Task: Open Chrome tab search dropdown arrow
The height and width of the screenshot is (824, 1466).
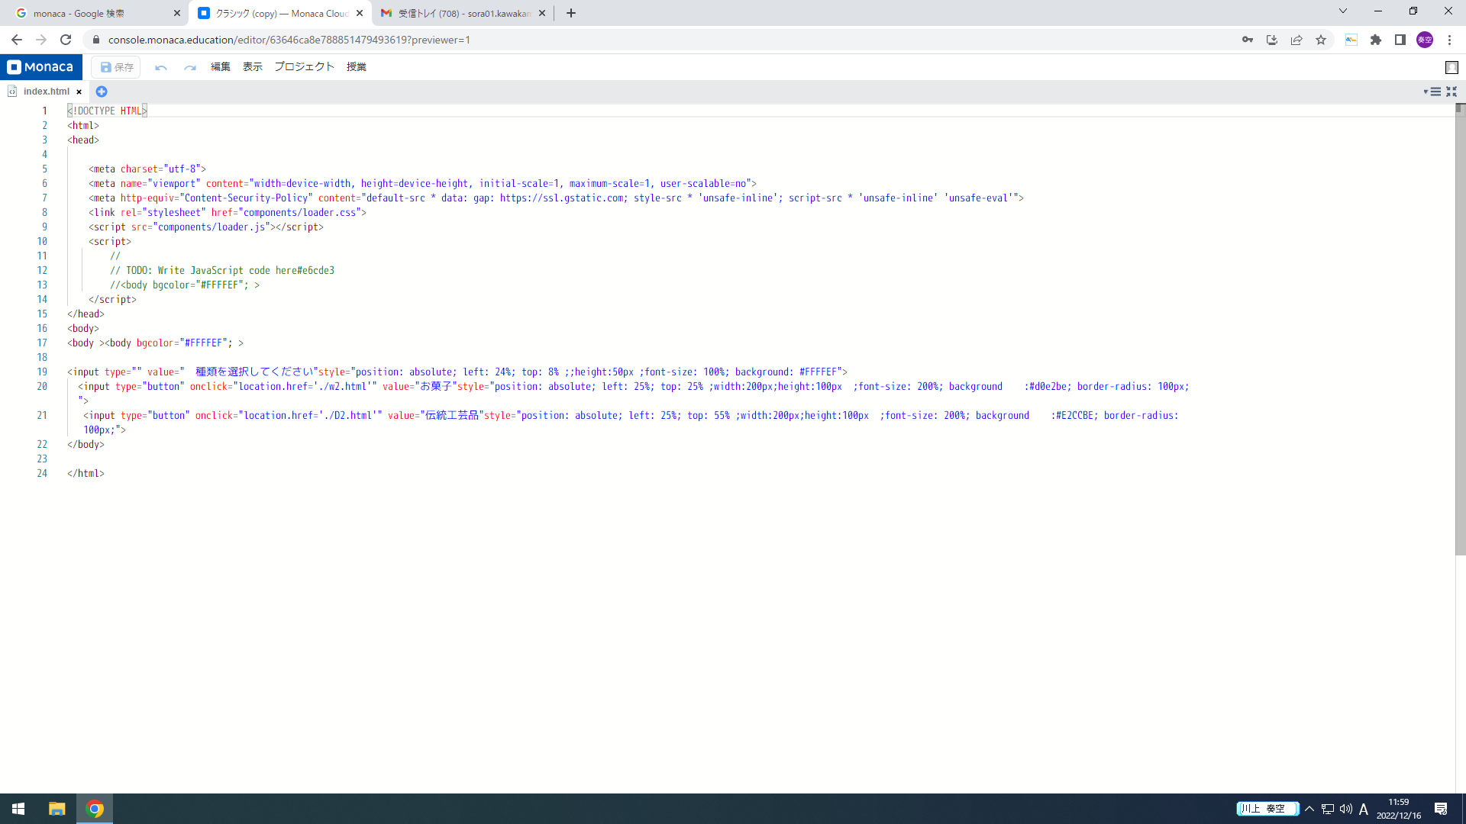Action: click(x=1343, y=11)
